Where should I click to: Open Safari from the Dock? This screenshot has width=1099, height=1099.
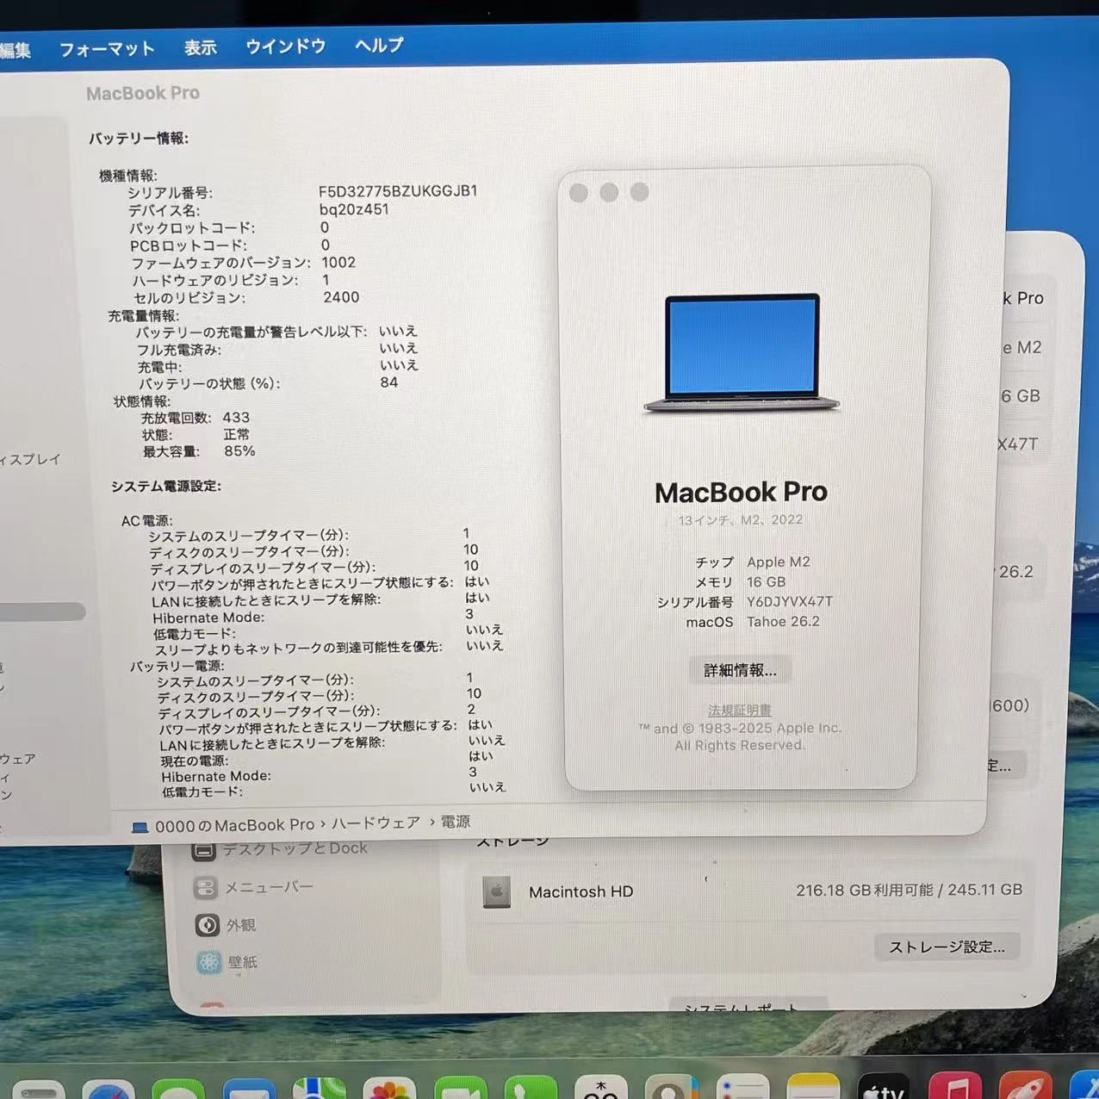pyautogui.click(x=109, y=1090)
